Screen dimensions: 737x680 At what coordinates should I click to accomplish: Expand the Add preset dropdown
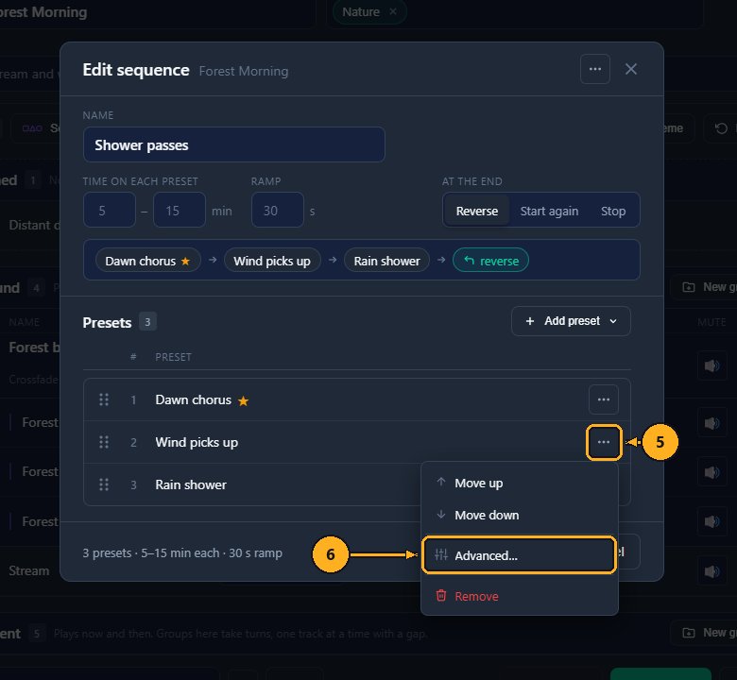(x=571, y=321)
